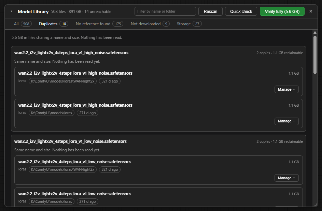The width and height of the screenshot is (322, 211).
Task: Click the low_noise file name in WAN\light2x card
Action: click(x=74, y=162)
